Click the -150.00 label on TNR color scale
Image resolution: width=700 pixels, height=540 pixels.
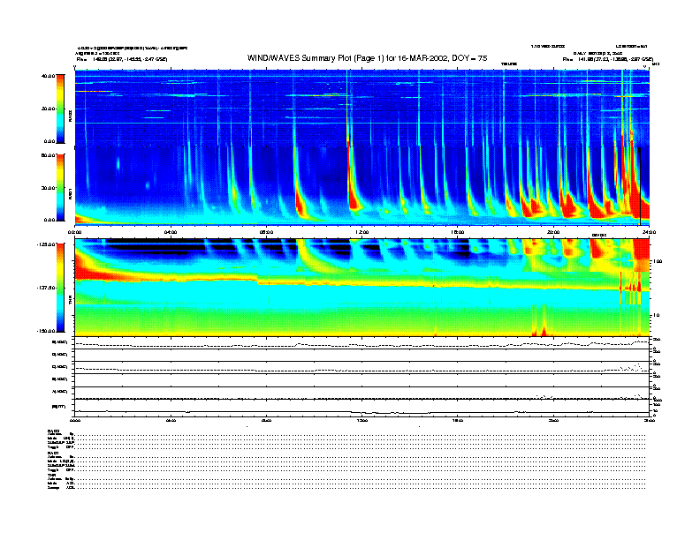click(x=46, y=331)
